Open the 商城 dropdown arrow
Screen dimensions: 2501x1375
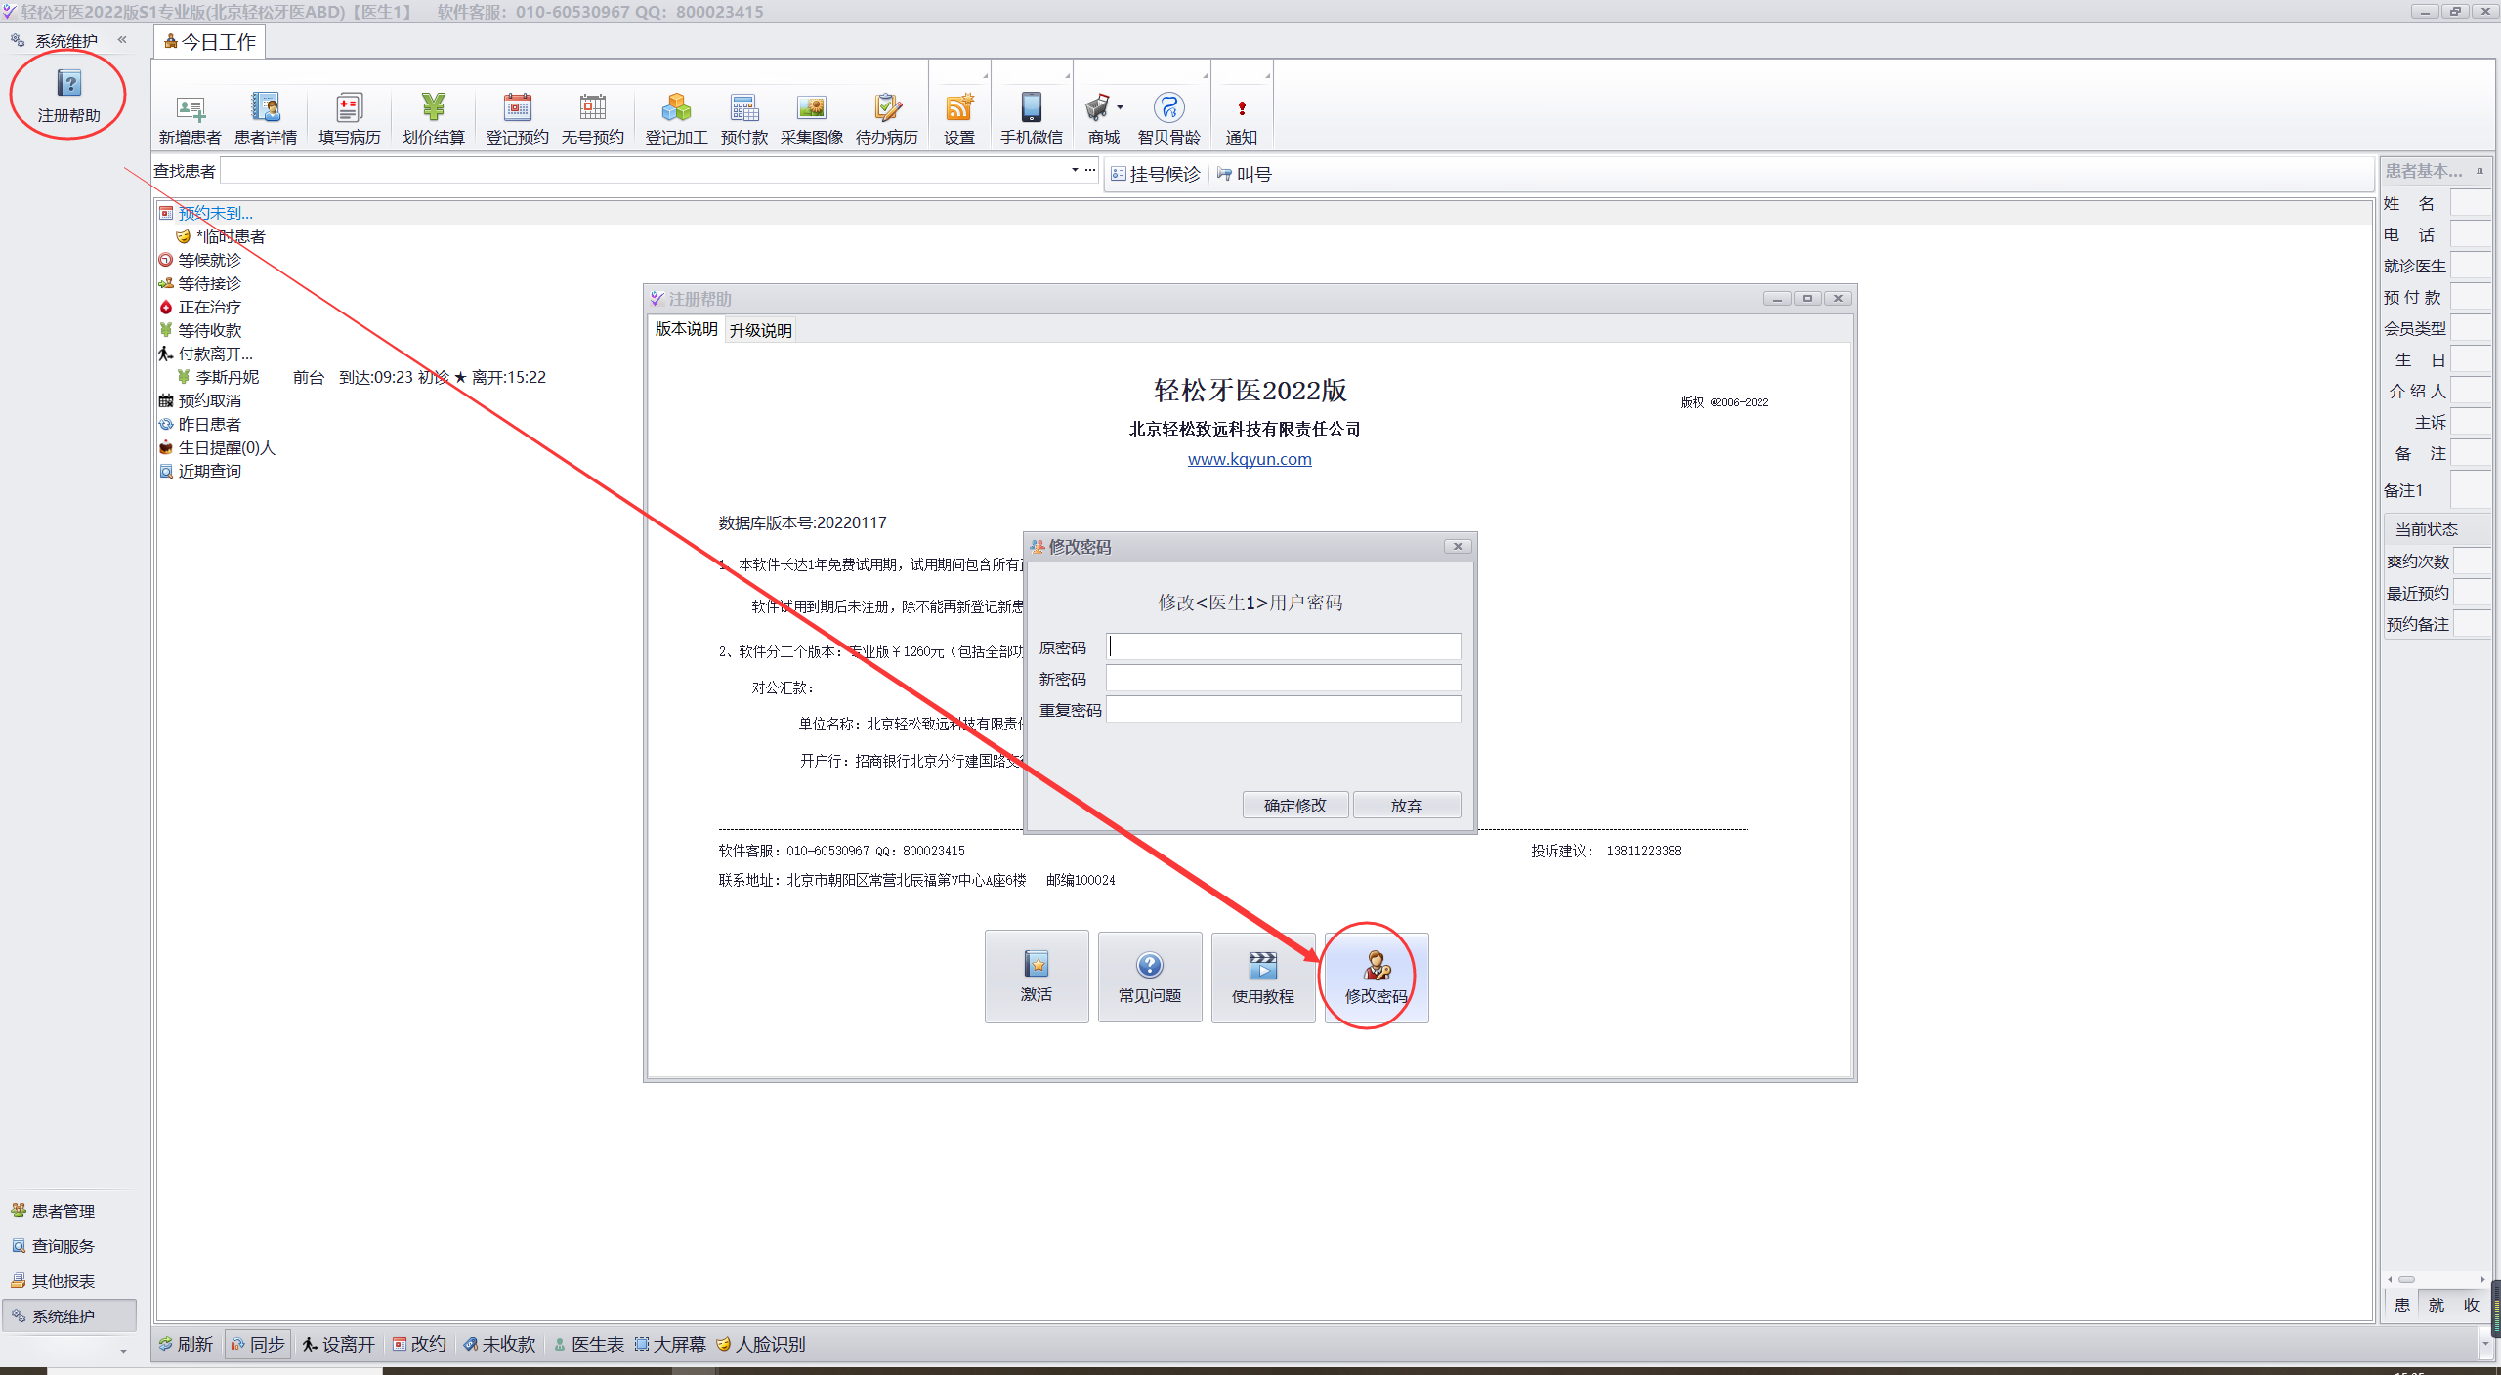[x=1120, y=107]
